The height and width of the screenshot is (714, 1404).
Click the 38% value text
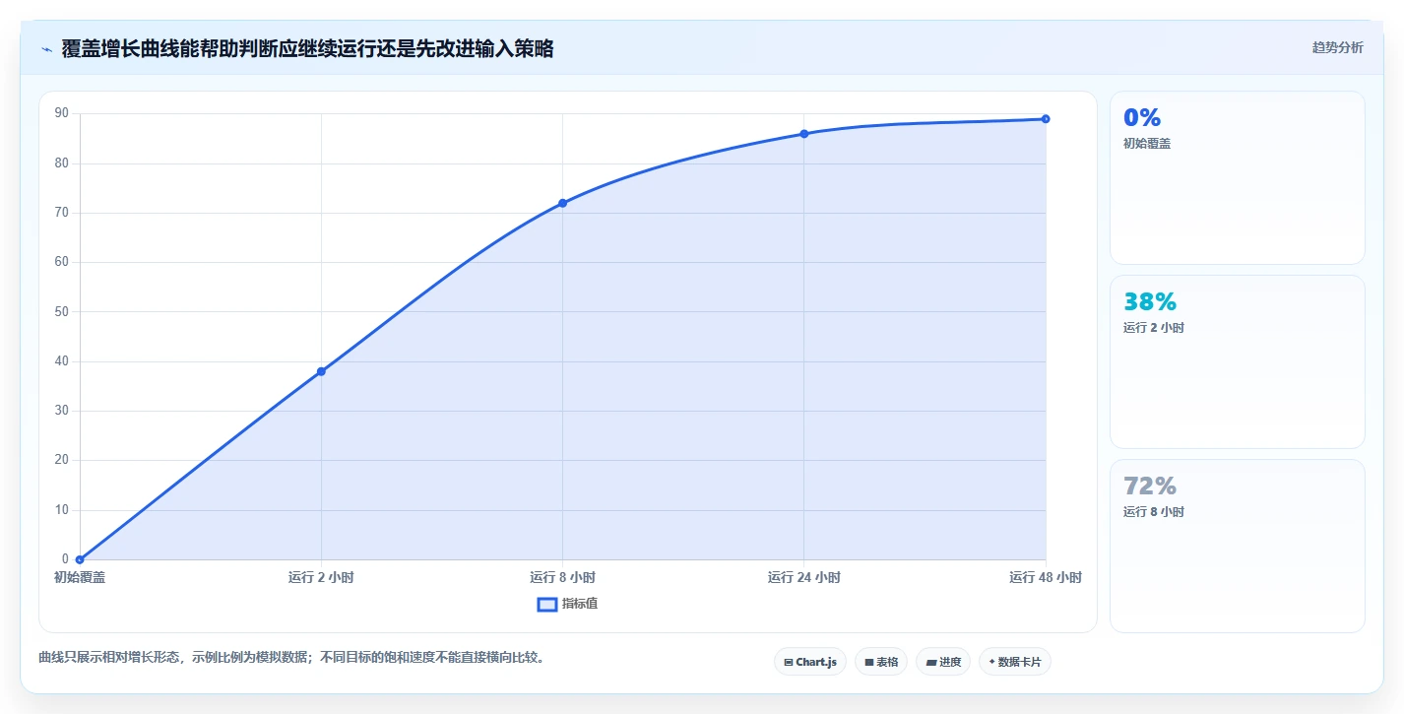[1150, 302]
